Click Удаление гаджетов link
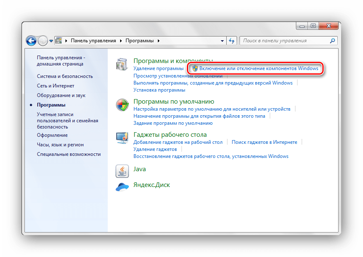Viewport: 363px width, 257px height. (x=155, y=149)
